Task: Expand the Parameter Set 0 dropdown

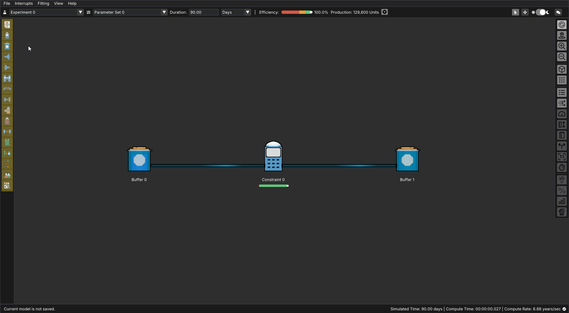Action: click(130, 12)
